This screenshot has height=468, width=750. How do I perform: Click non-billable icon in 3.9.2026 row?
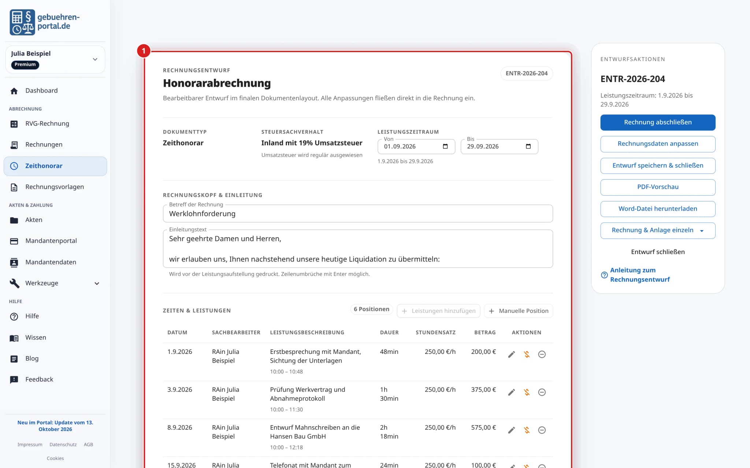(x=527, y=392)
